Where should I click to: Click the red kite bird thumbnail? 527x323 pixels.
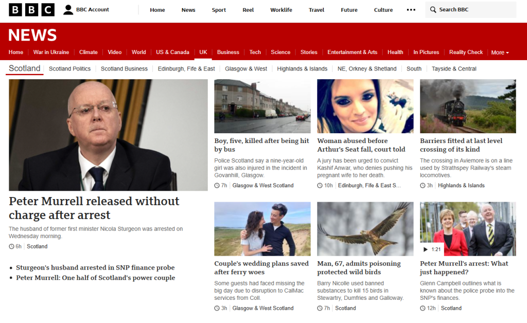365,229
